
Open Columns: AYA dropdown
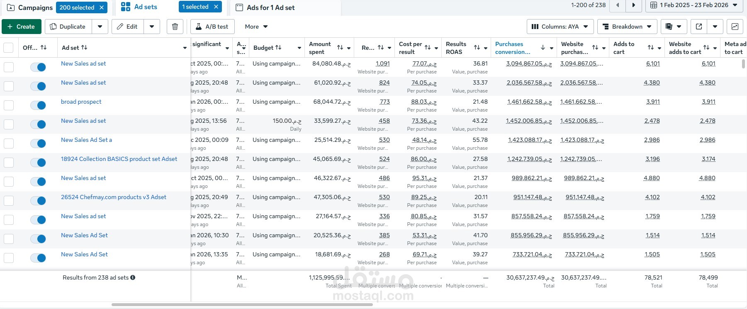560,27
